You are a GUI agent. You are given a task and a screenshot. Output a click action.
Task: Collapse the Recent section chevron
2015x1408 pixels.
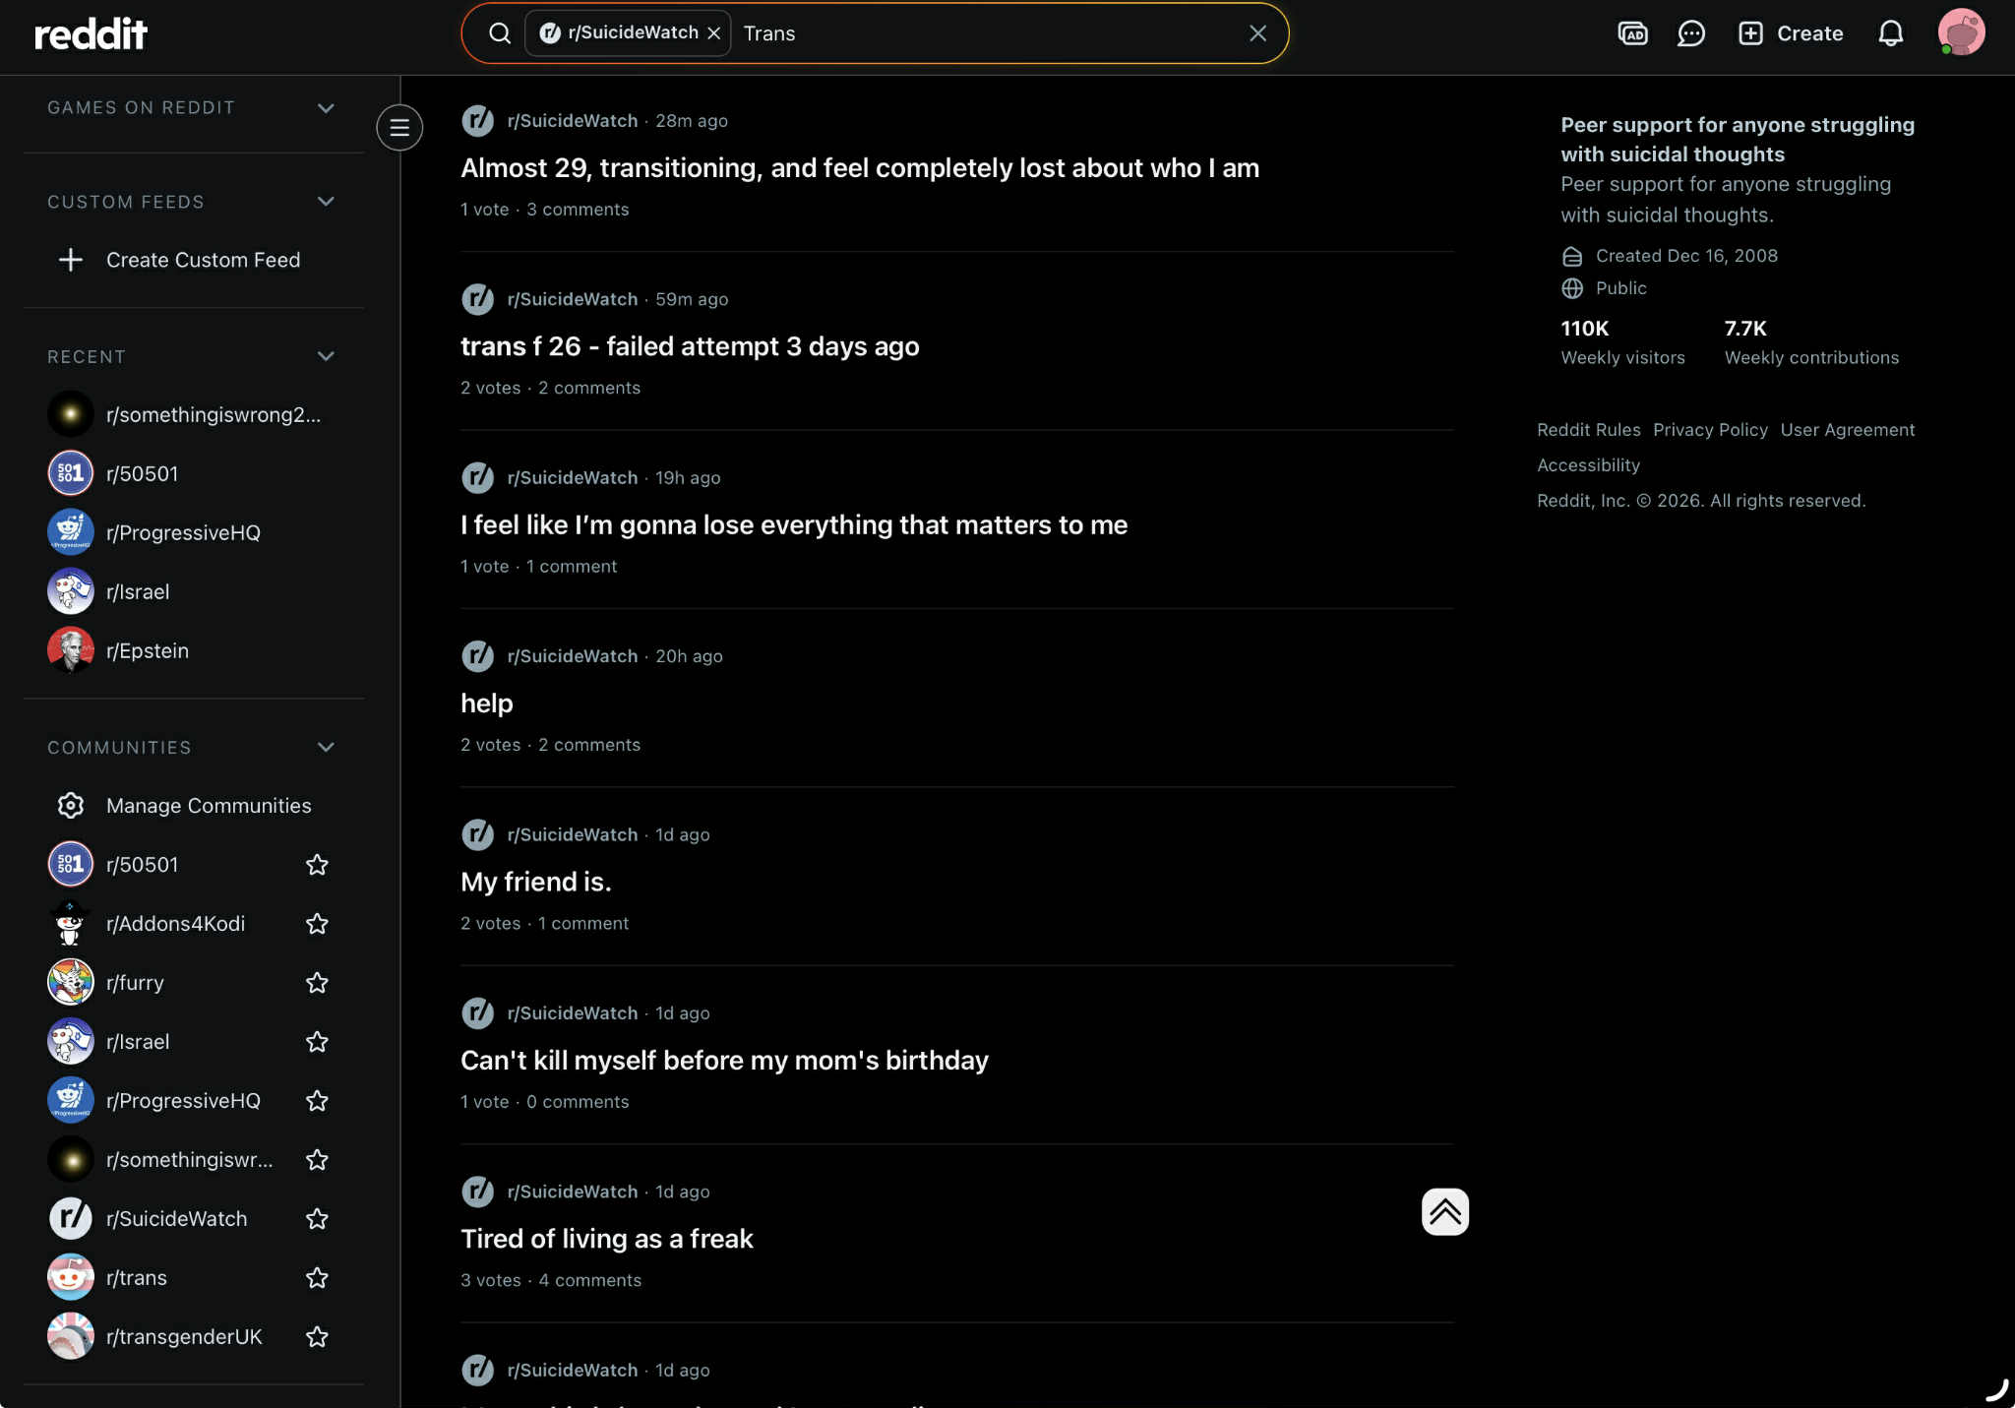click(x=326, y=357)
